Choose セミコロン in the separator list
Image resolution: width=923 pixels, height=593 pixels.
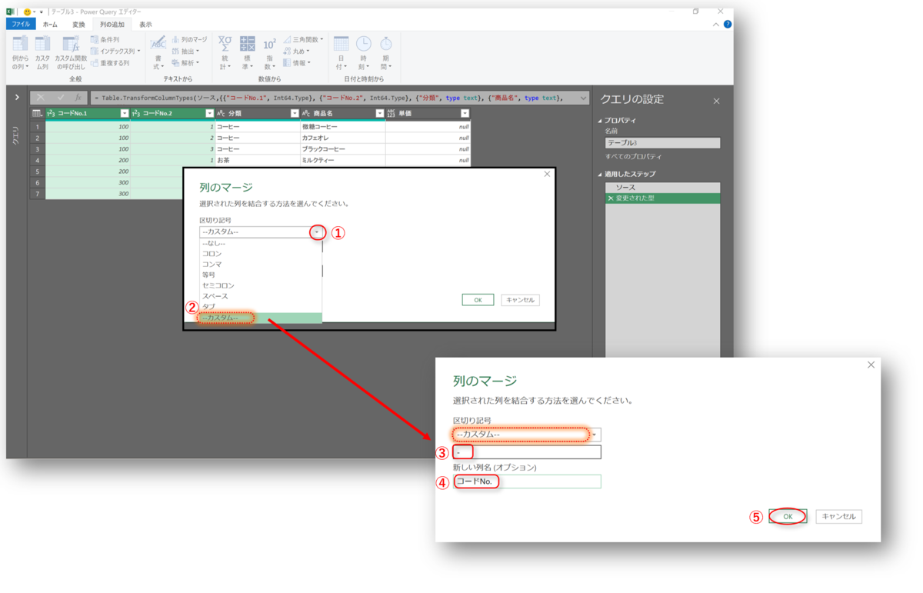261,285
